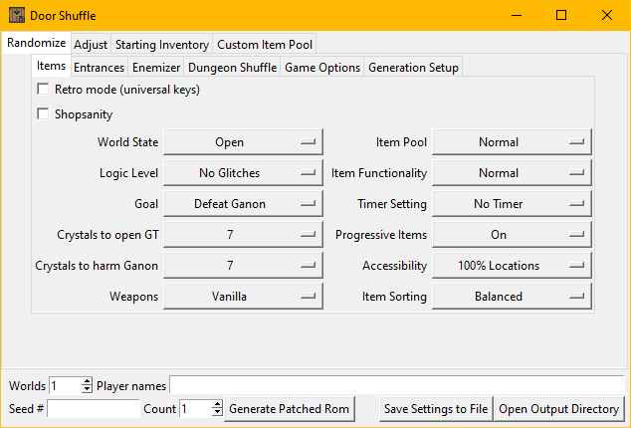
Task: Switch to the Starting Inventory tab
Action: pos(162,45)
